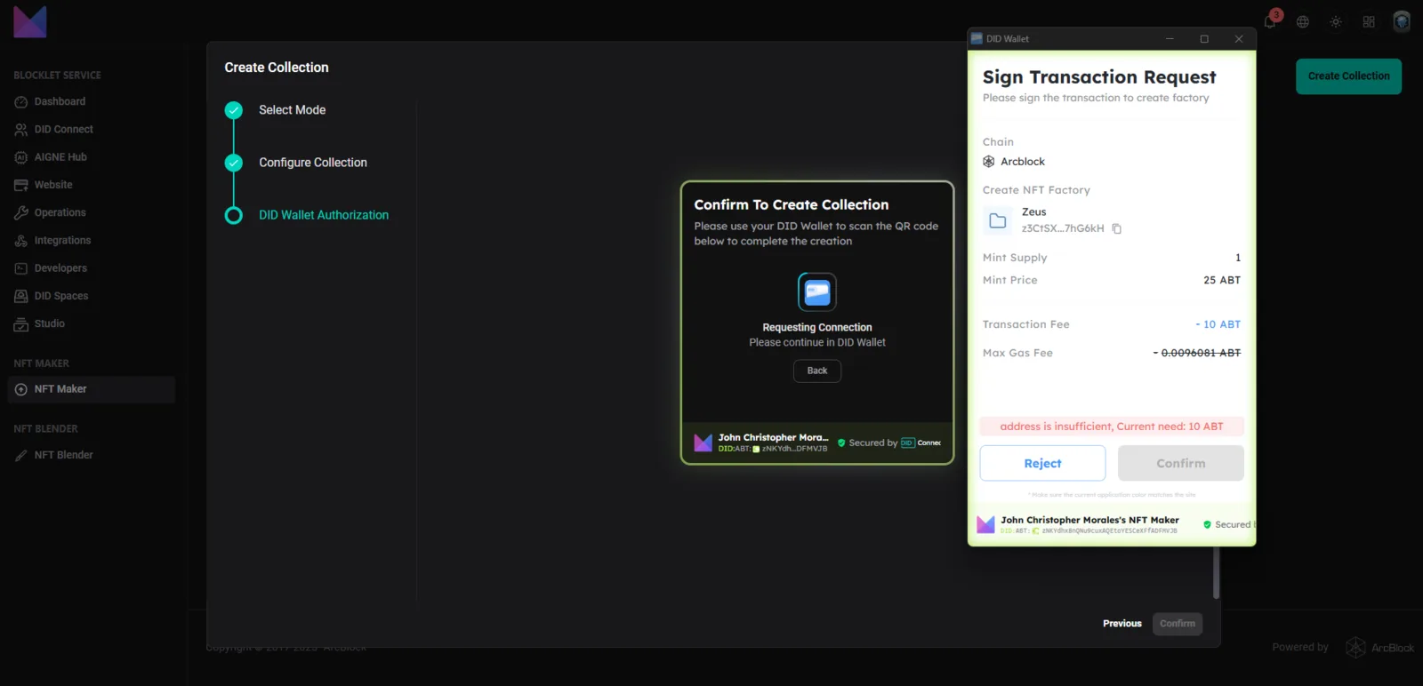1423x686 pixels.
Task: Minimize the DID Wallet window
Action: (1170, 38)
